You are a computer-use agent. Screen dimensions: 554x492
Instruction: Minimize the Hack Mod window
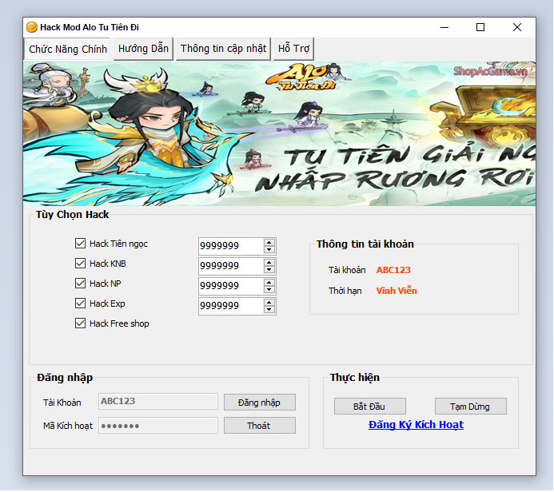(x=444, y=27)
